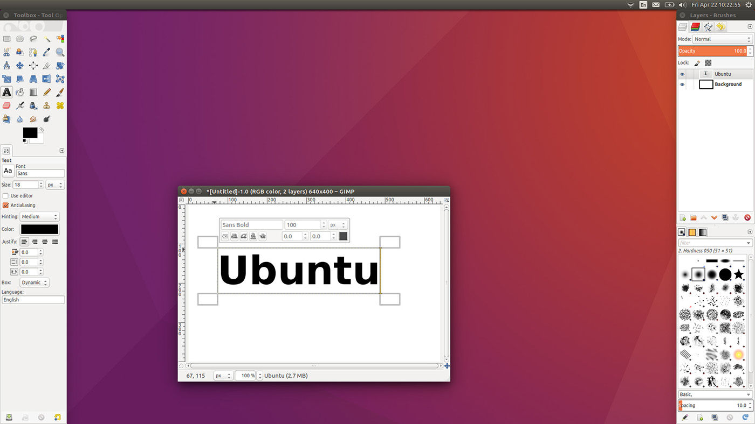Open the Toolbox tab configuration menu arrow

(61, 151)
